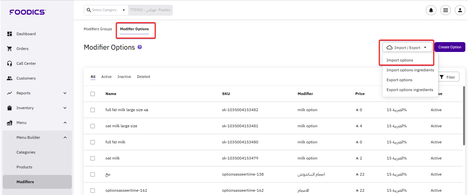The width and height of the screenshot is (468, 195).
Task: Open the Select Category dropdown
Action: pos(106,10)
